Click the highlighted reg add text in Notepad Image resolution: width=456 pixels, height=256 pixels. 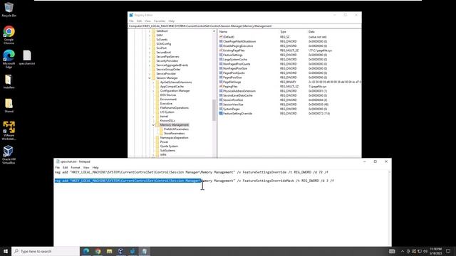click(x=128, y=181)
